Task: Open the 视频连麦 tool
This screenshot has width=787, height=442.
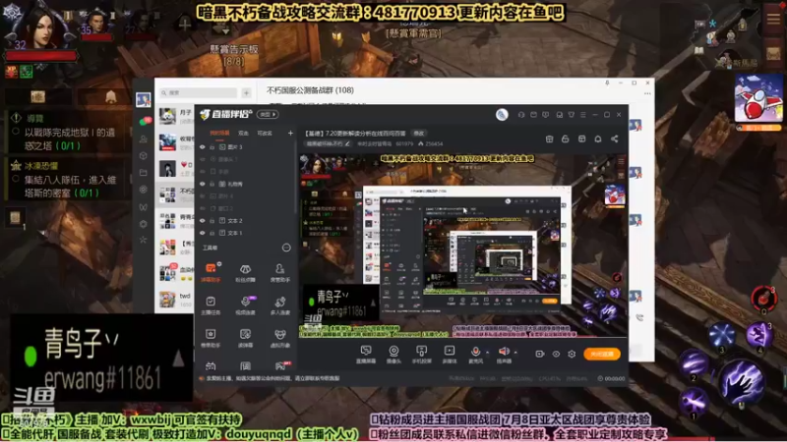Action: 245,305
